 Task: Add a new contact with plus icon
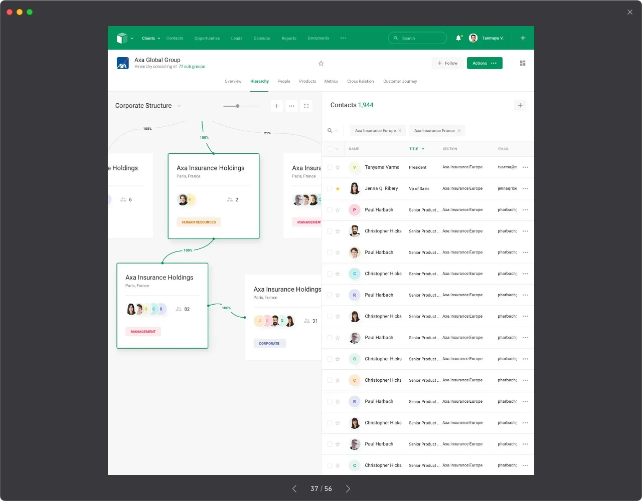point(520,106)
